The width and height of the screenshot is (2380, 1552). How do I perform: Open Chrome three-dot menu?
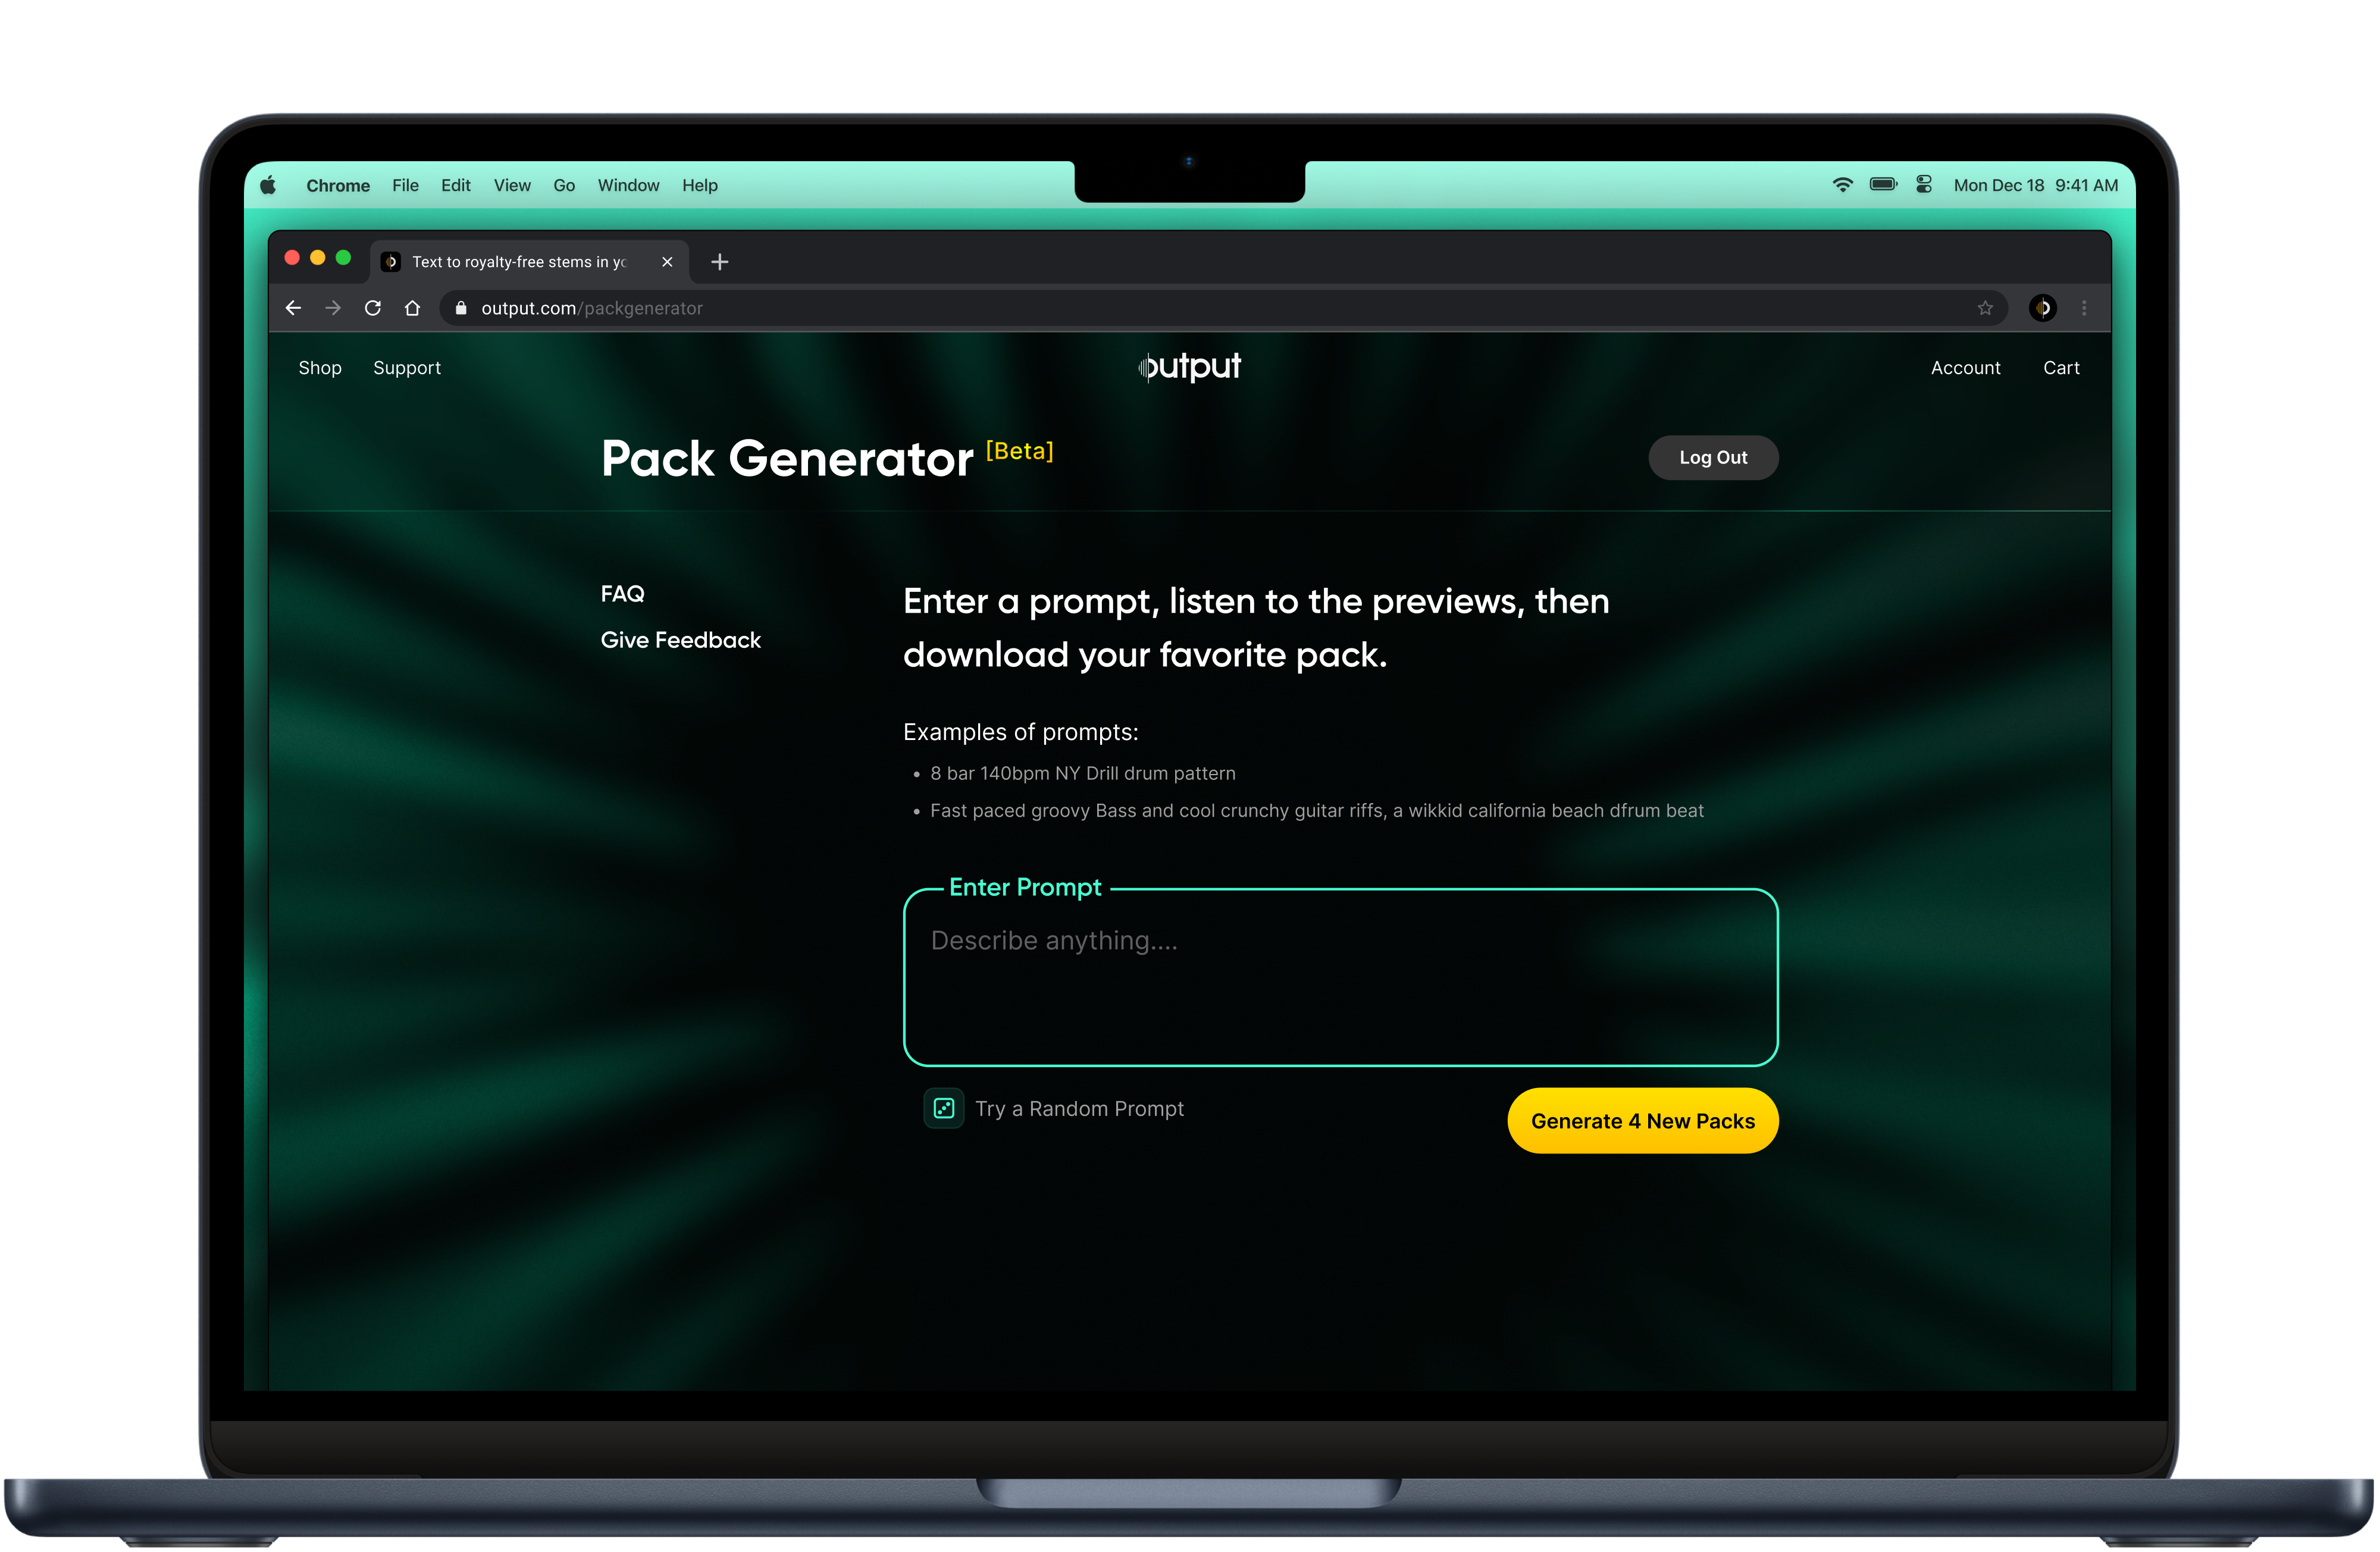(x=2084, y=308)
